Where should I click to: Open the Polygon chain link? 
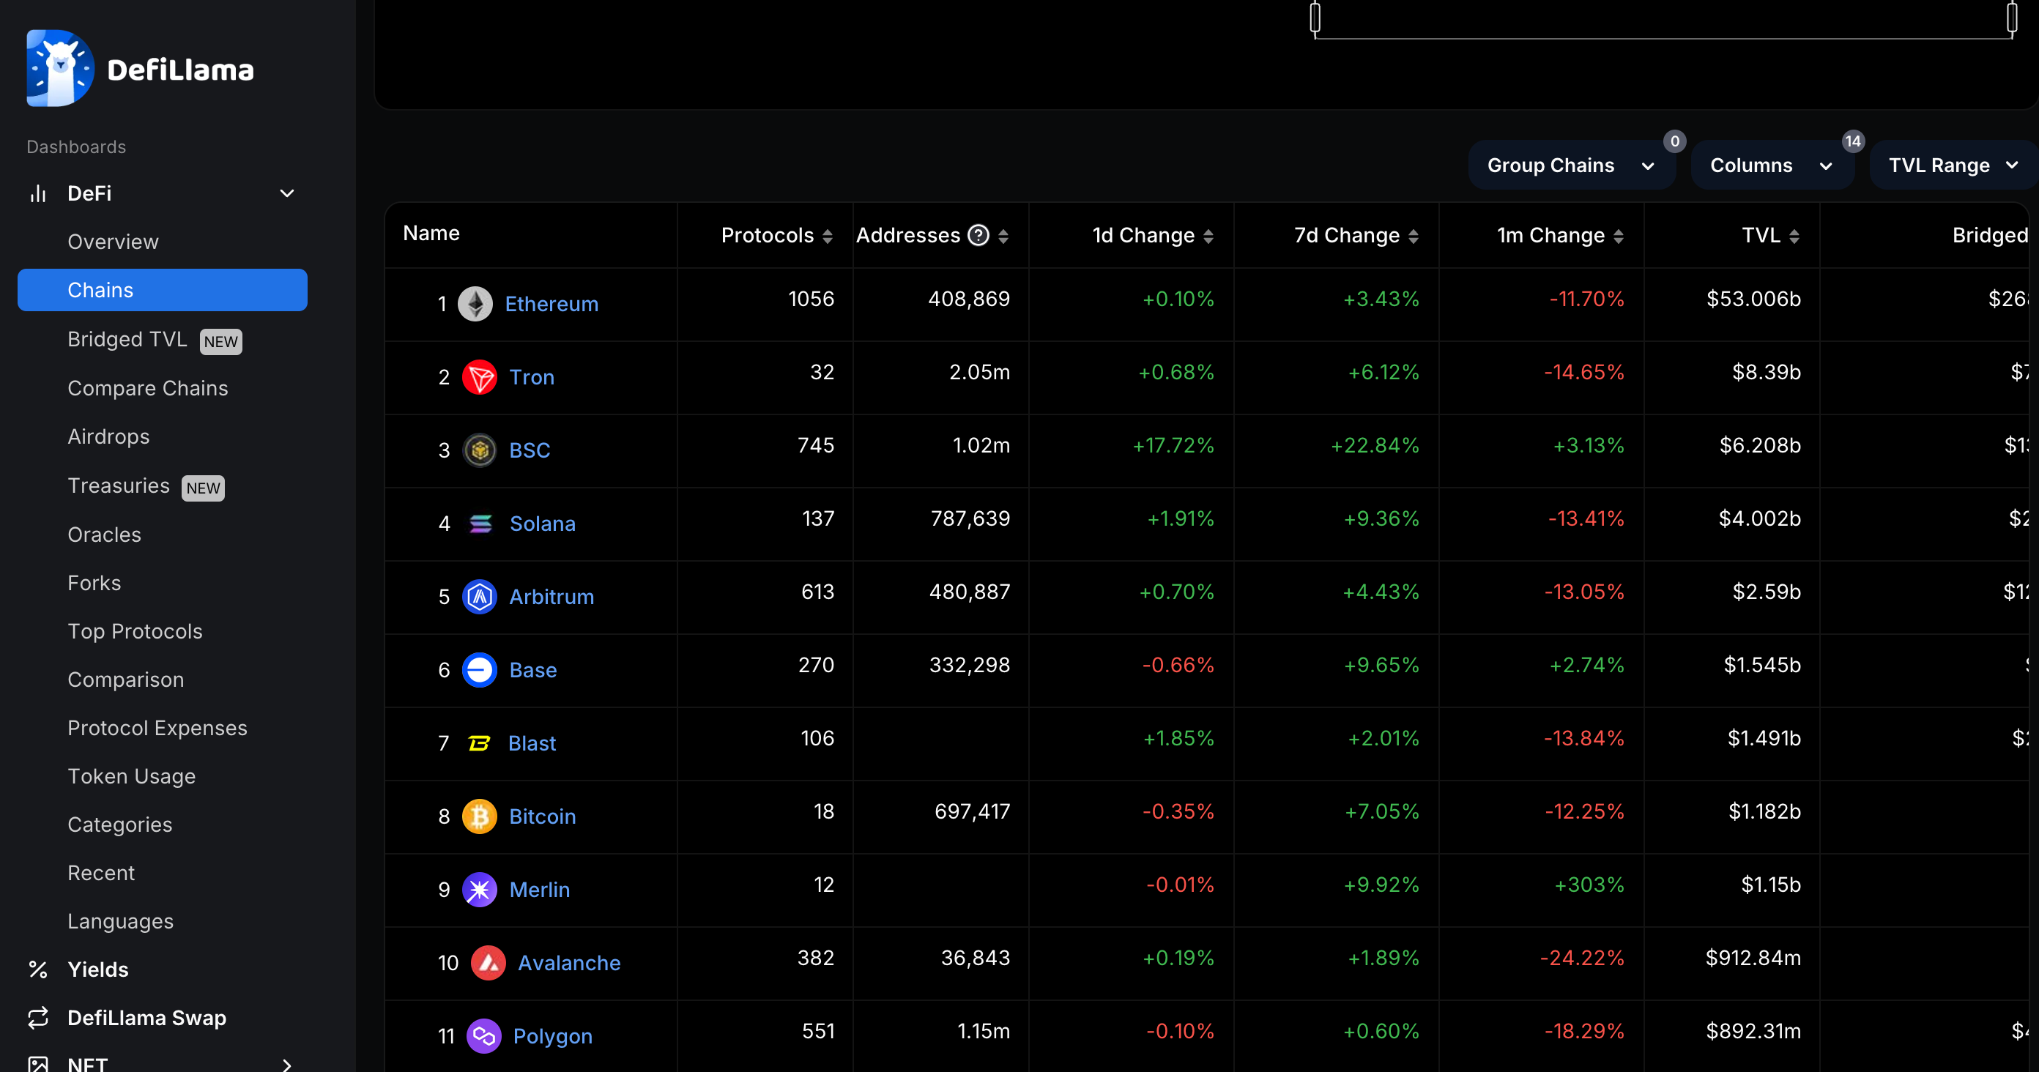(551, 1036)
